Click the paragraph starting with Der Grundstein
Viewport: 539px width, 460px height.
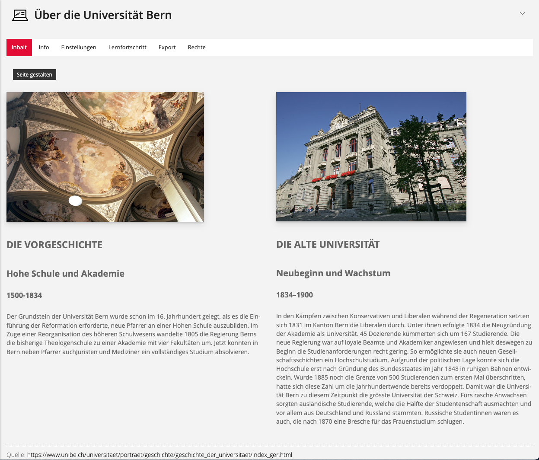point(133,334)
